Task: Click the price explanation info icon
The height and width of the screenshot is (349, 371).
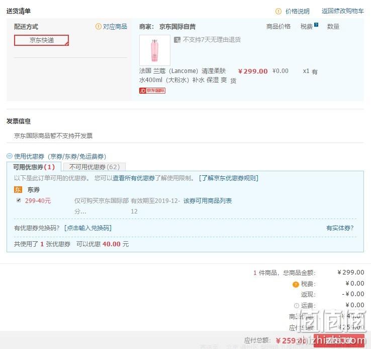Action: 279,11
